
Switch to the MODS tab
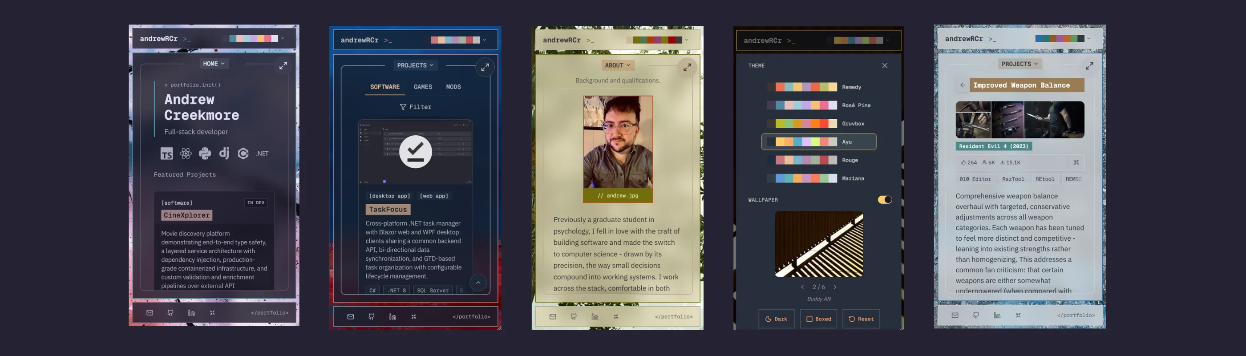click(453, 87)
